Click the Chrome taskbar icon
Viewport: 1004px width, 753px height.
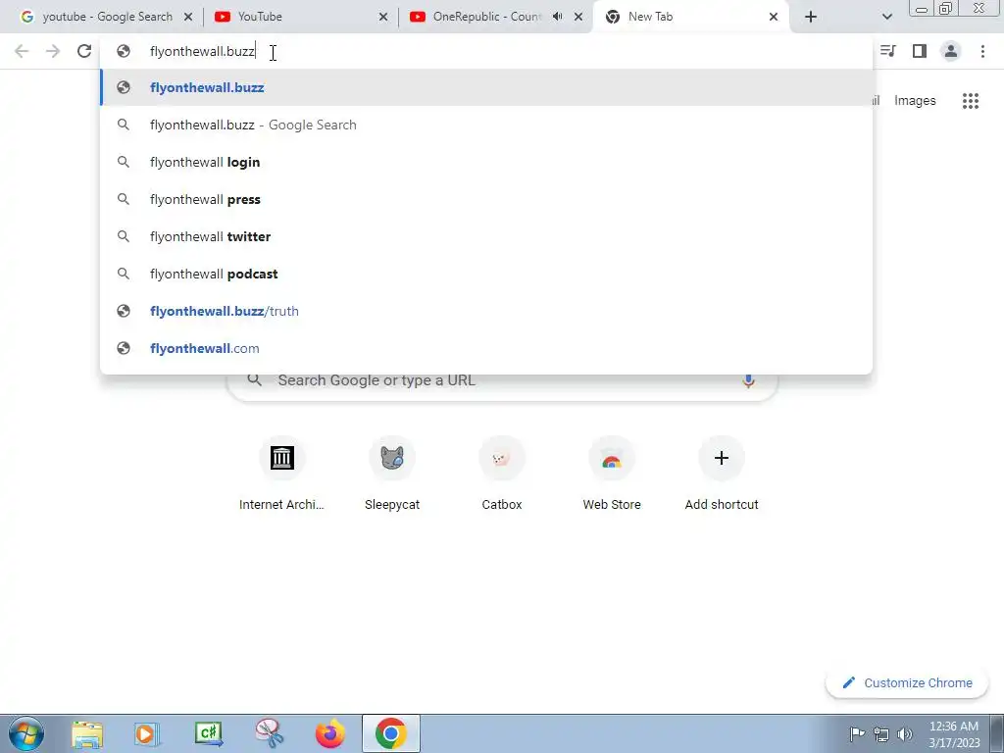click(391, 733)
